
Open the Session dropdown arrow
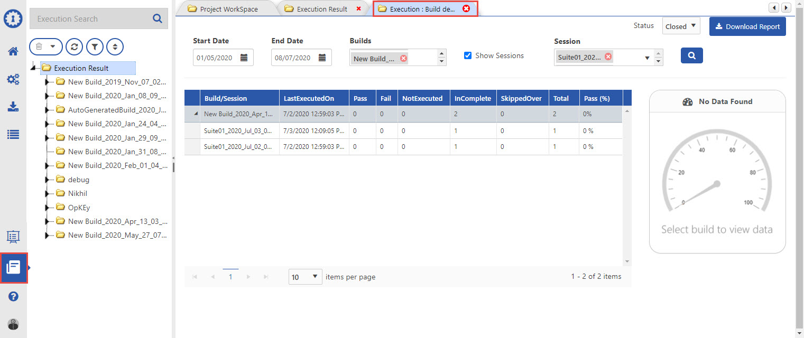coord(647,58)
